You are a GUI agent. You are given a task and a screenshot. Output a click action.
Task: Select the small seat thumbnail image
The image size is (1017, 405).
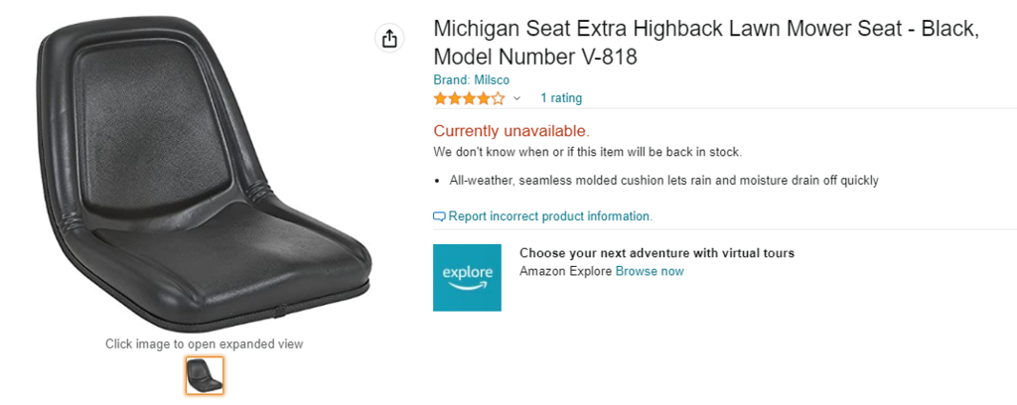(x=205, y=375)
